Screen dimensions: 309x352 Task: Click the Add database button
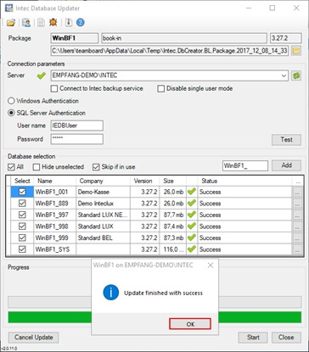pos(286,165)
